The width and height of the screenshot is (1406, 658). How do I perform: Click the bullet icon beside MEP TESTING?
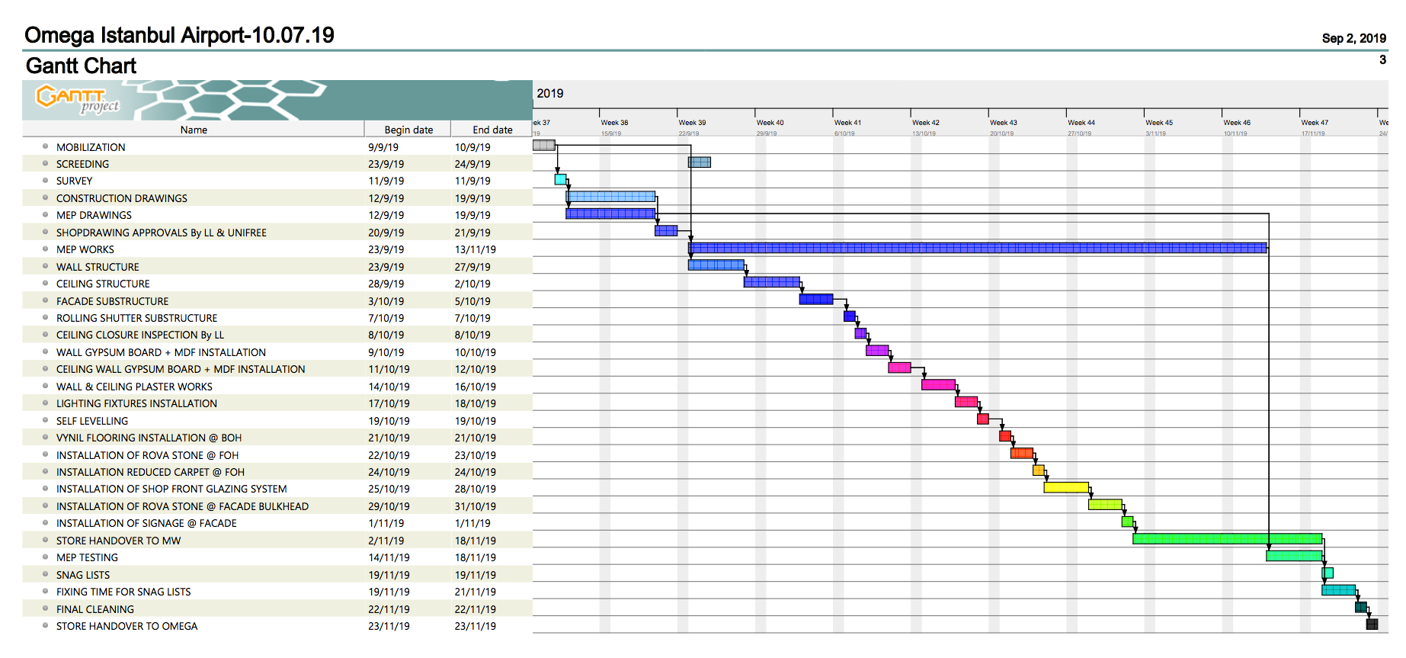[45, 557]
